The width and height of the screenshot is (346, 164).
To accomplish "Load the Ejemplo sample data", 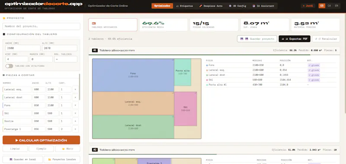I will (41, 149).
